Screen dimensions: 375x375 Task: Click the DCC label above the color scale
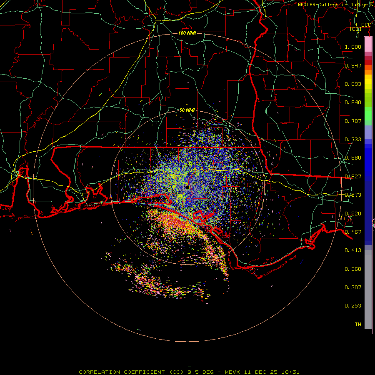point(366,25)
